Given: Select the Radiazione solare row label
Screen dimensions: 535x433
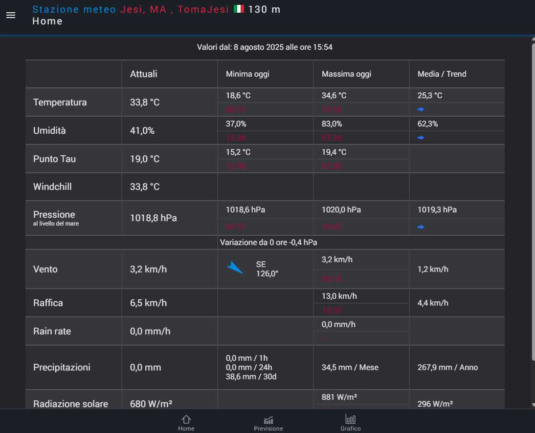Looking at the screenshot, I should pyautogui.click(x=70, y=404).
